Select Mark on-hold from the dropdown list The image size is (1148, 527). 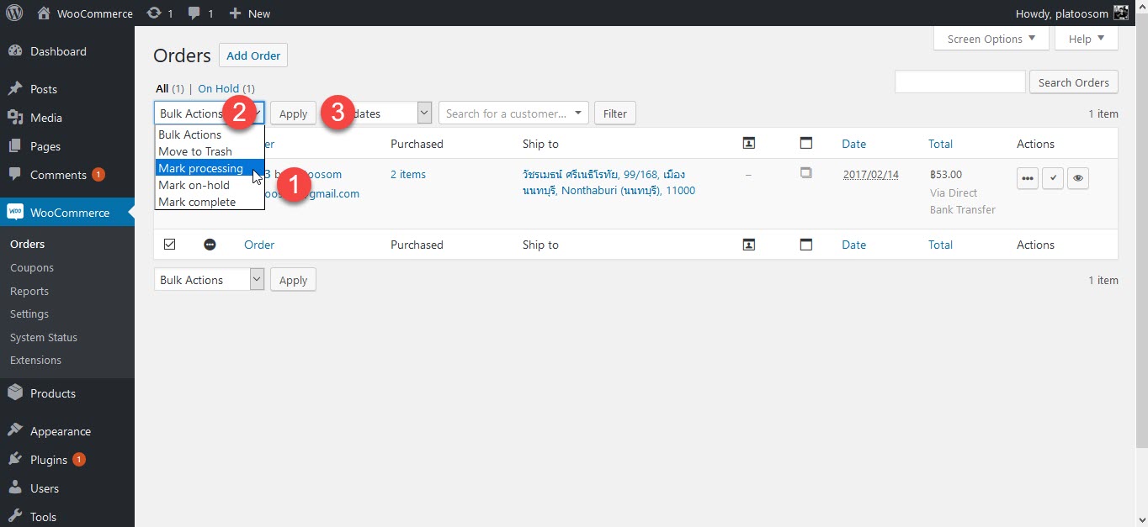tap(210, 185)
